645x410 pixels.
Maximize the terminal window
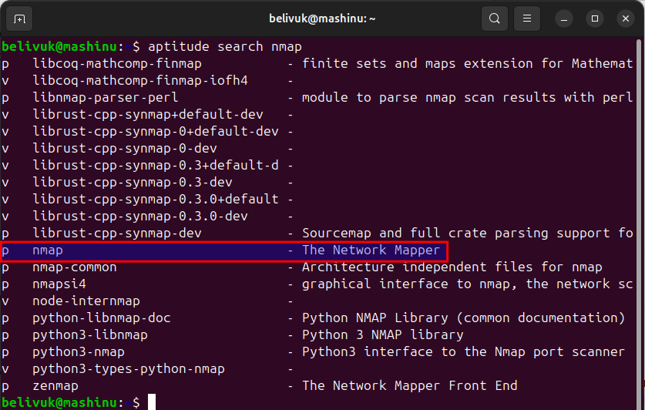[x=595, y=19]
